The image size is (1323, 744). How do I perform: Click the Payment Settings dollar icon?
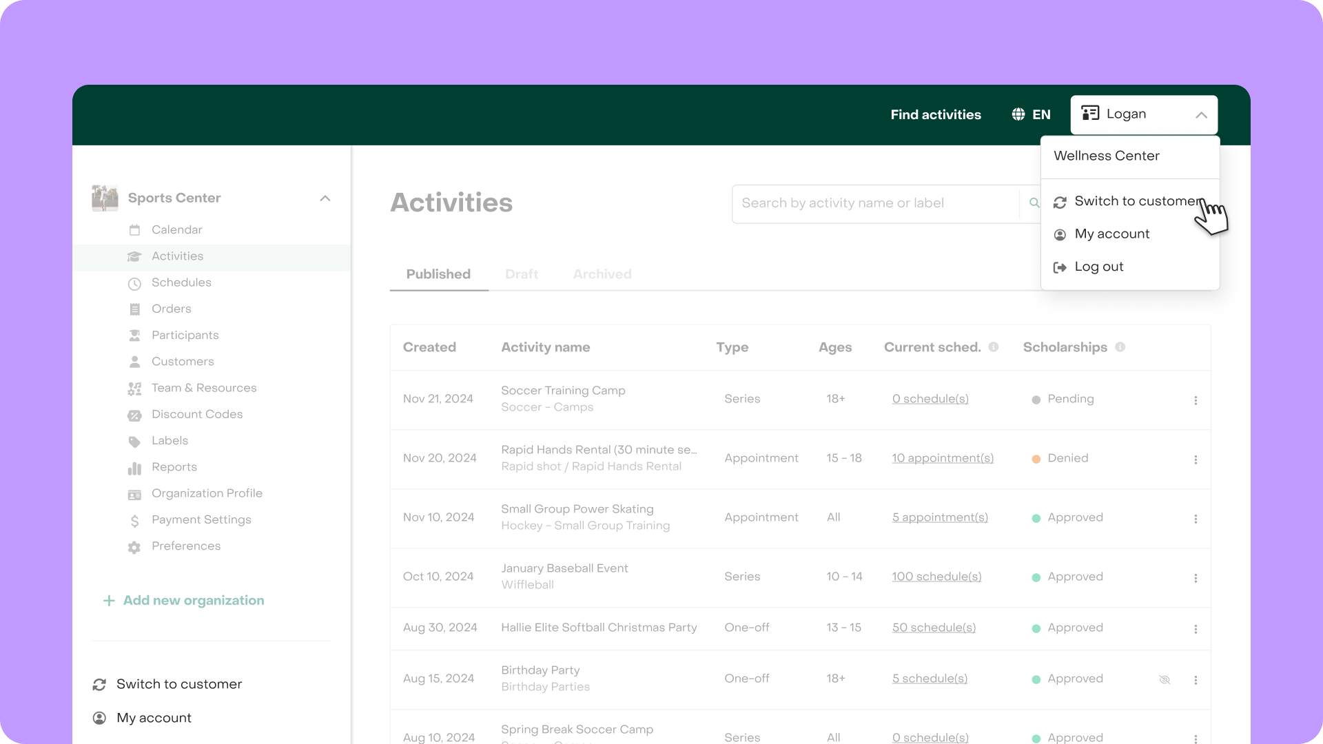[134, 521]
